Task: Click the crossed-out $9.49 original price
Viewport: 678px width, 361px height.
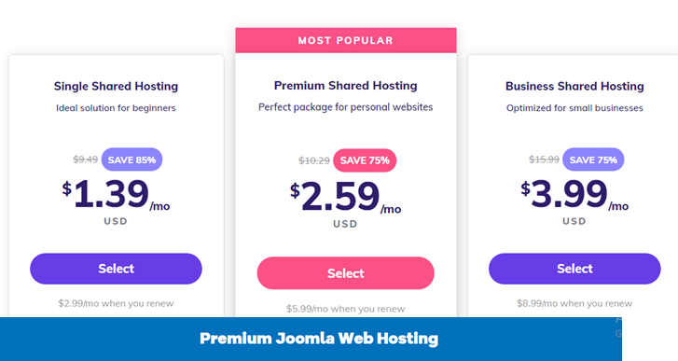Action: tap(85, 160)
